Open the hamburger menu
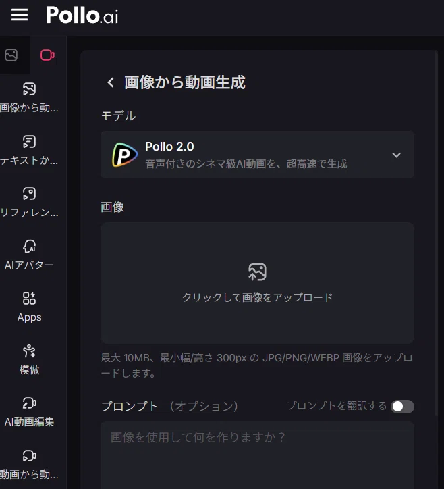This screenshot has height=489, width=444. click(20, 15)
